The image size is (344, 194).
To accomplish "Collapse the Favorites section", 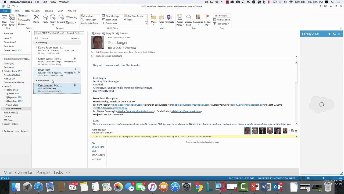I will [x=2, y=33].
